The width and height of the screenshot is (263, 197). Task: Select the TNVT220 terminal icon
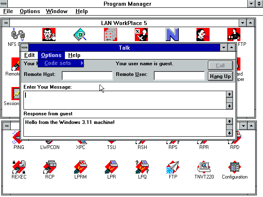(x=204, y=167)
